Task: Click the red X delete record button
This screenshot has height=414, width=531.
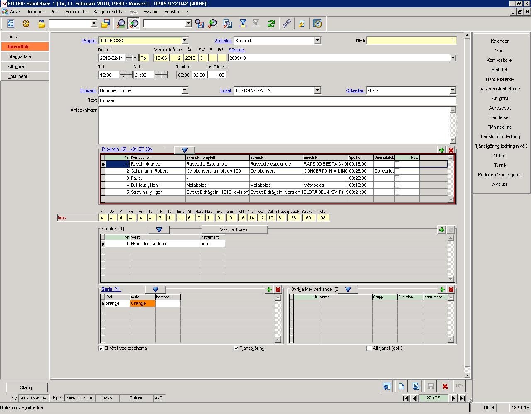Action: pos(445,387)
